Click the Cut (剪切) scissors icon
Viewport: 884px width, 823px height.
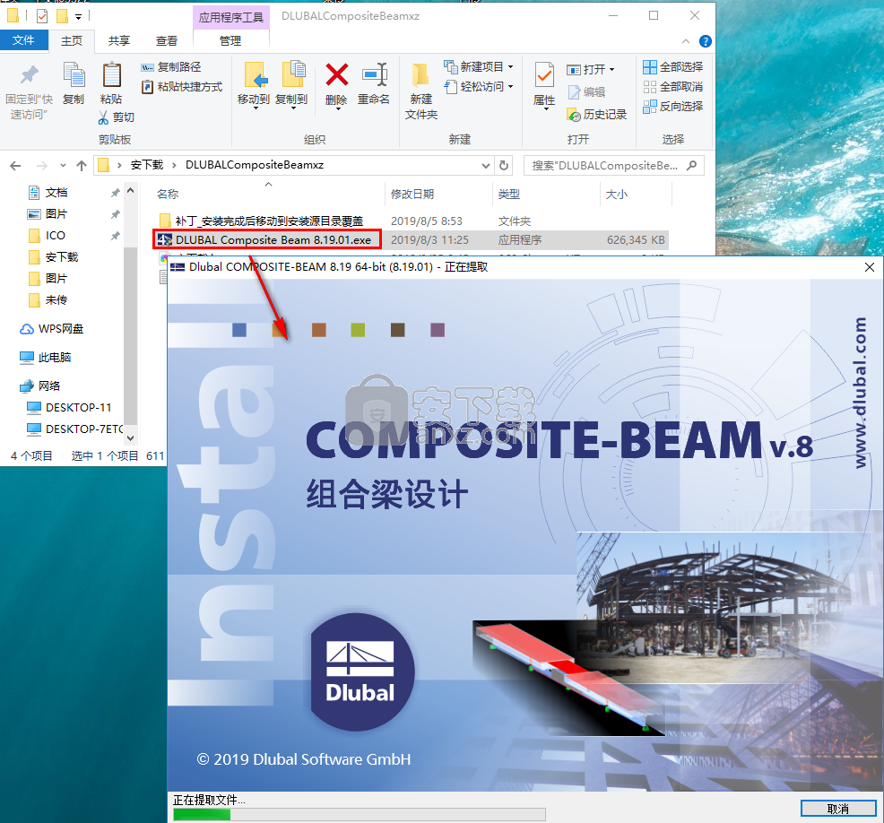pos(103,117)
